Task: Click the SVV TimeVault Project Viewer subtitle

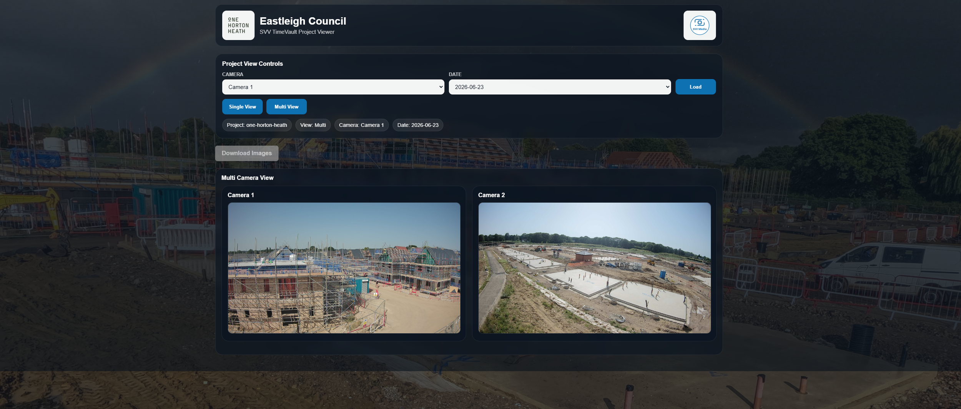Action: [x=297, y=32]
